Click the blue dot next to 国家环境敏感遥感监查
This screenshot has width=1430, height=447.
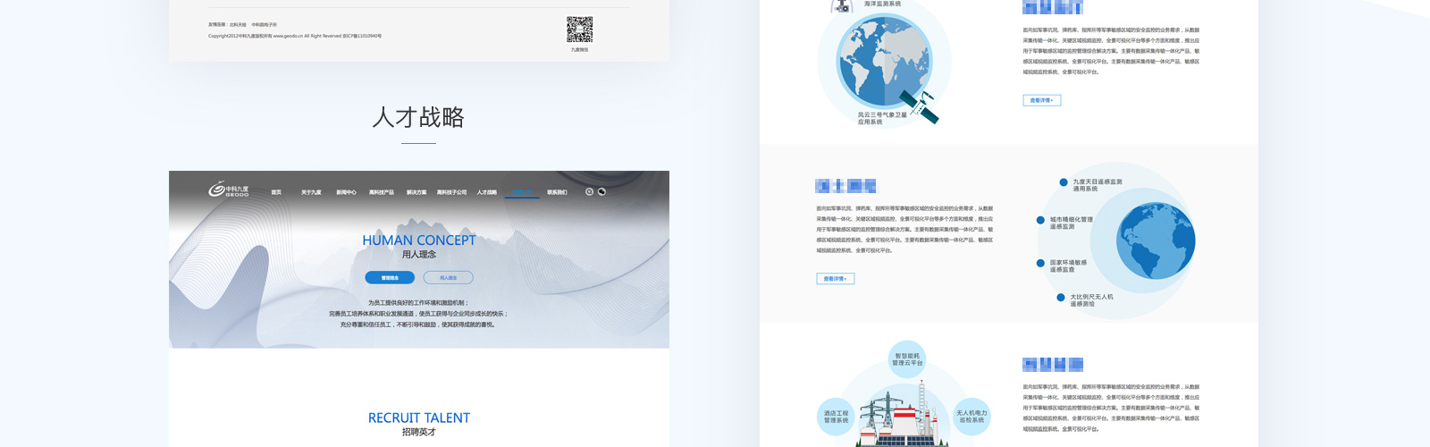coord(1040,264)
